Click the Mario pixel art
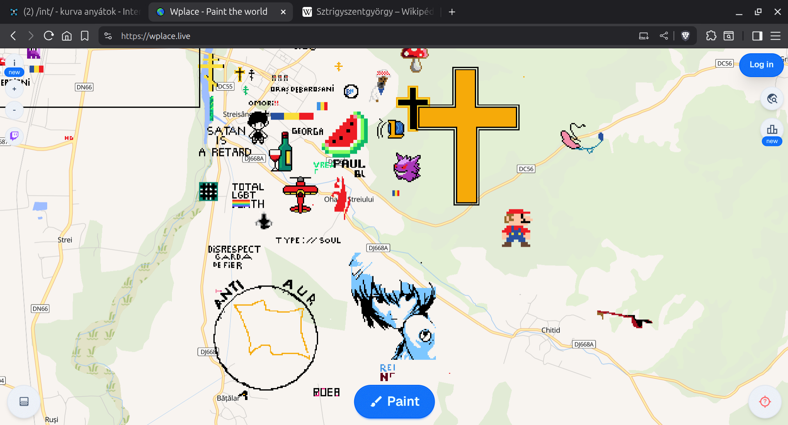 pyautogui.click(x=516, y=228)
